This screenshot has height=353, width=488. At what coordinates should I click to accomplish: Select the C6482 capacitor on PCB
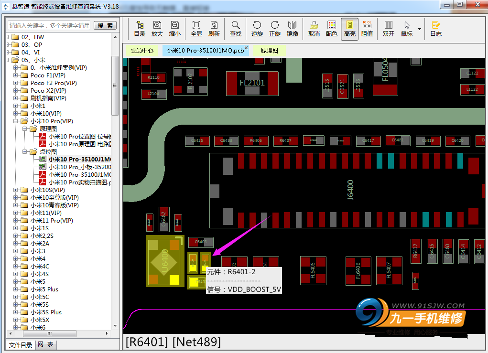click(x=164, y=219)
